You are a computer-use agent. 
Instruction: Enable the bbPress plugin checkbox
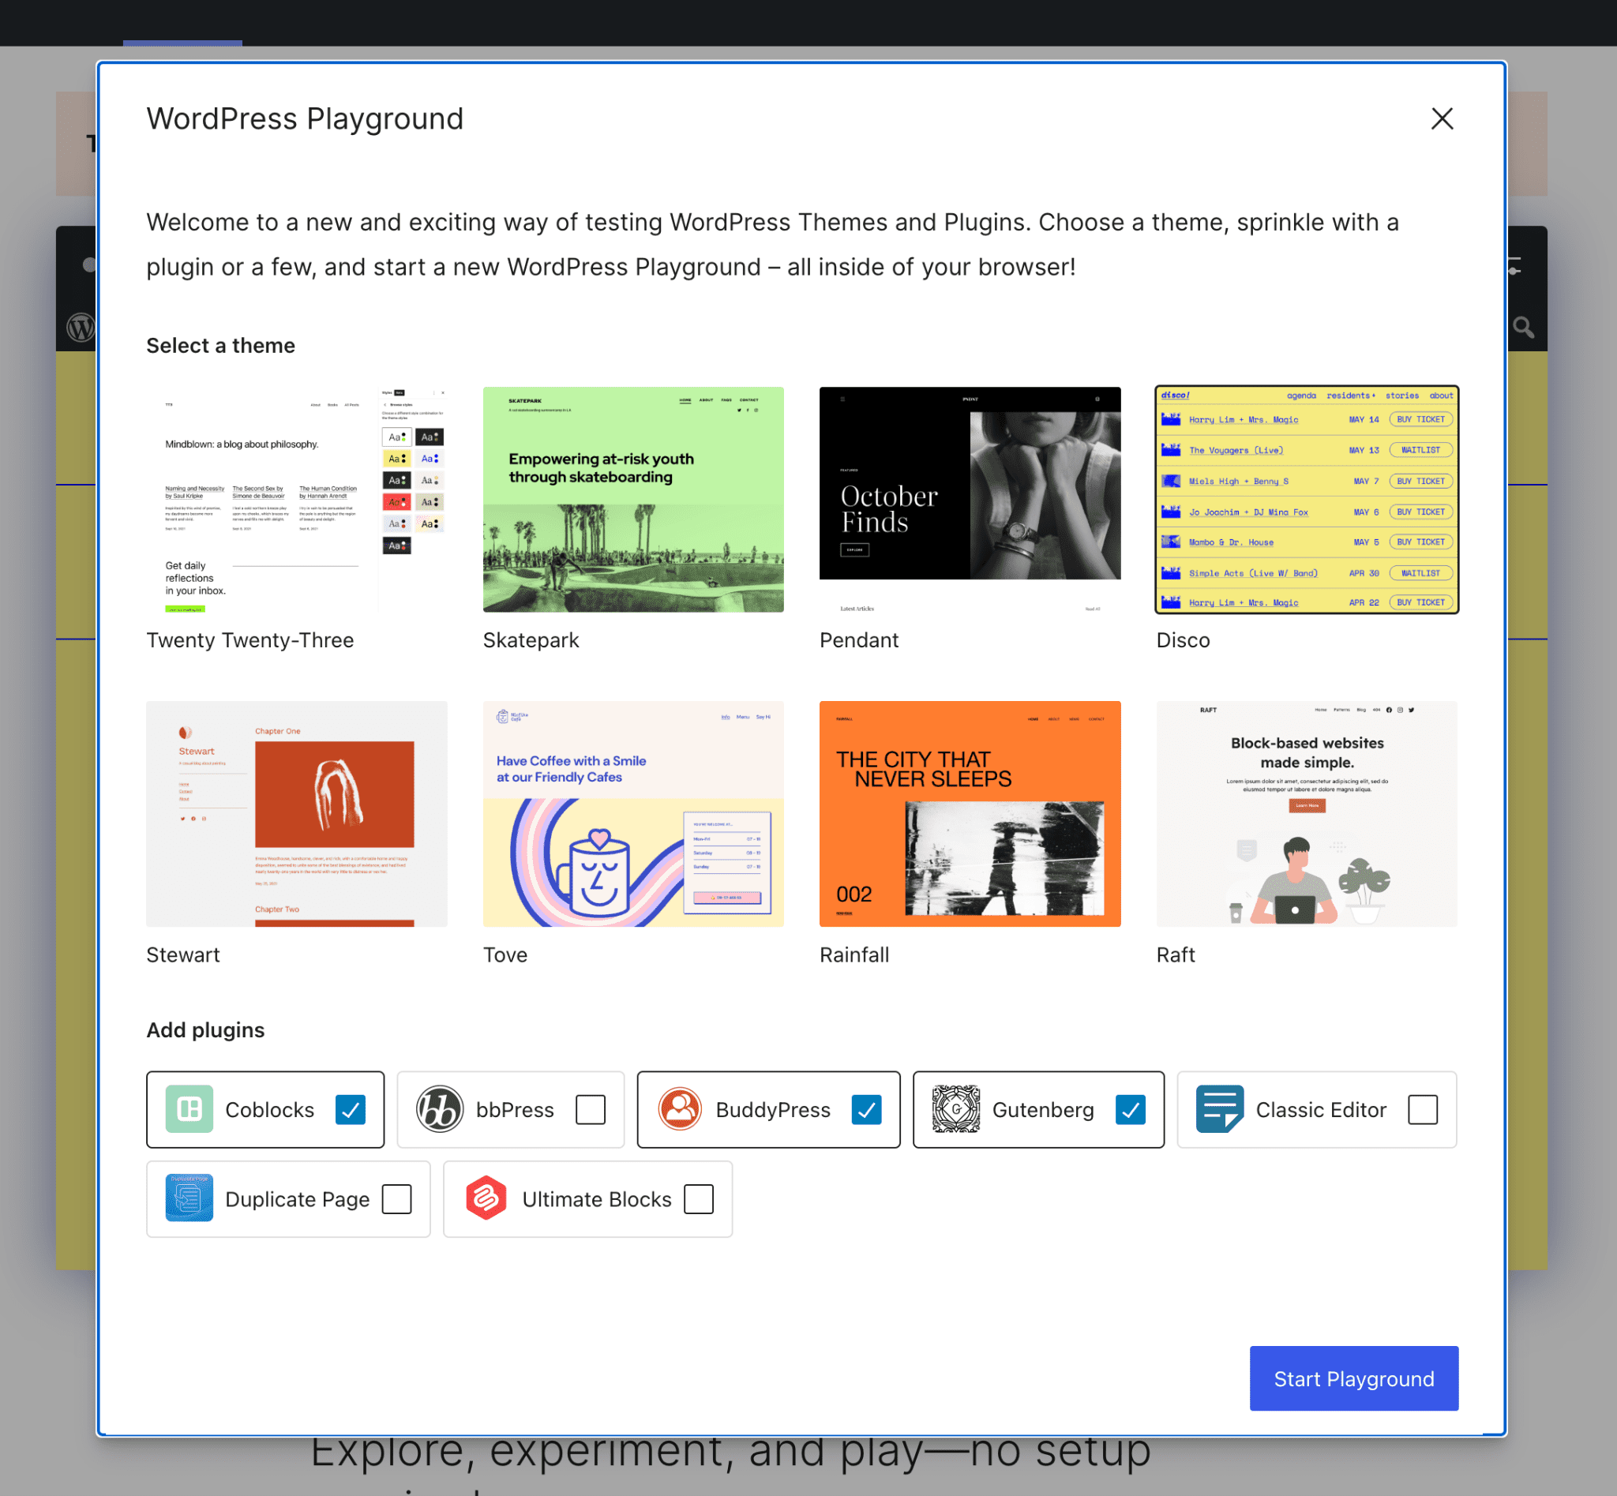[x=593, y=1108]
